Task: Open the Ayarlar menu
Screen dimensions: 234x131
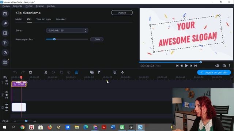Action: 40,6
